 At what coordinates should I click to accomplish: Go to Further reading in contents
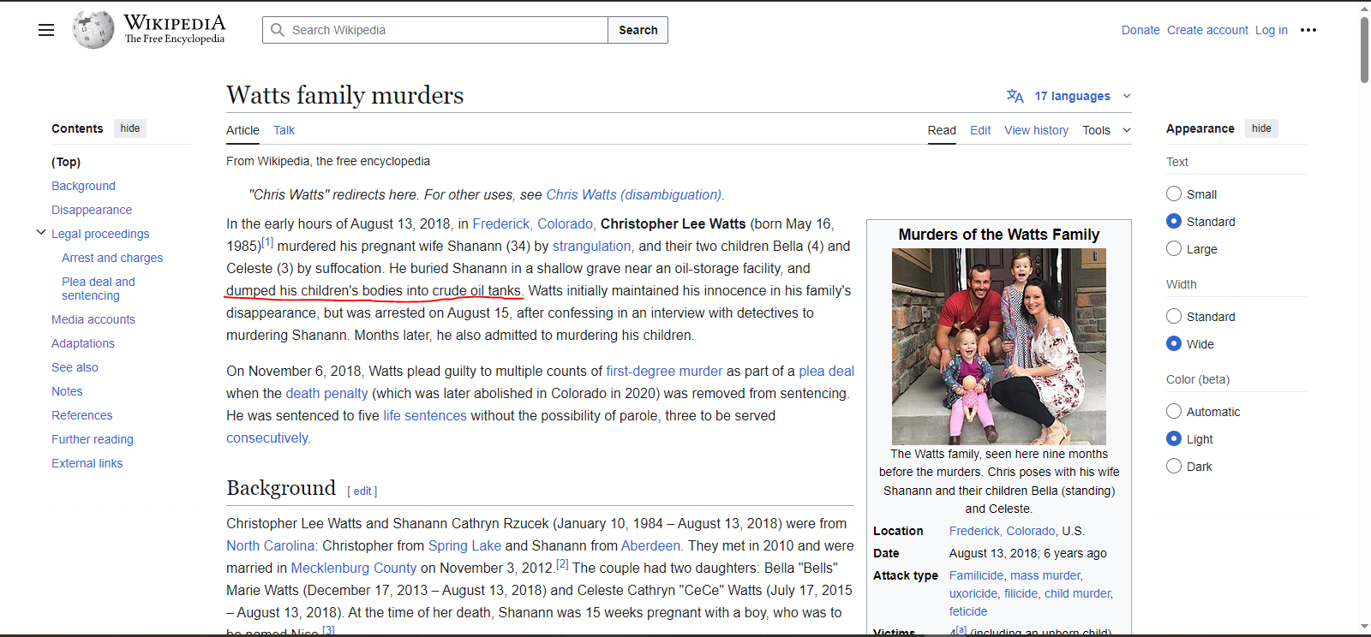pos(93,439)
